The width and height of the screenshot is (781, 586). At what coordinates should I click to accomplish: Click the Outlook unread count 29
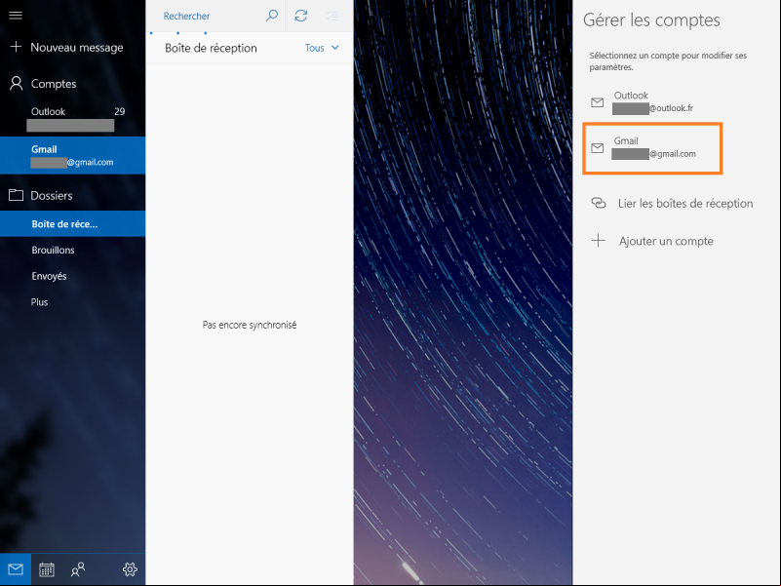(120, 111)
